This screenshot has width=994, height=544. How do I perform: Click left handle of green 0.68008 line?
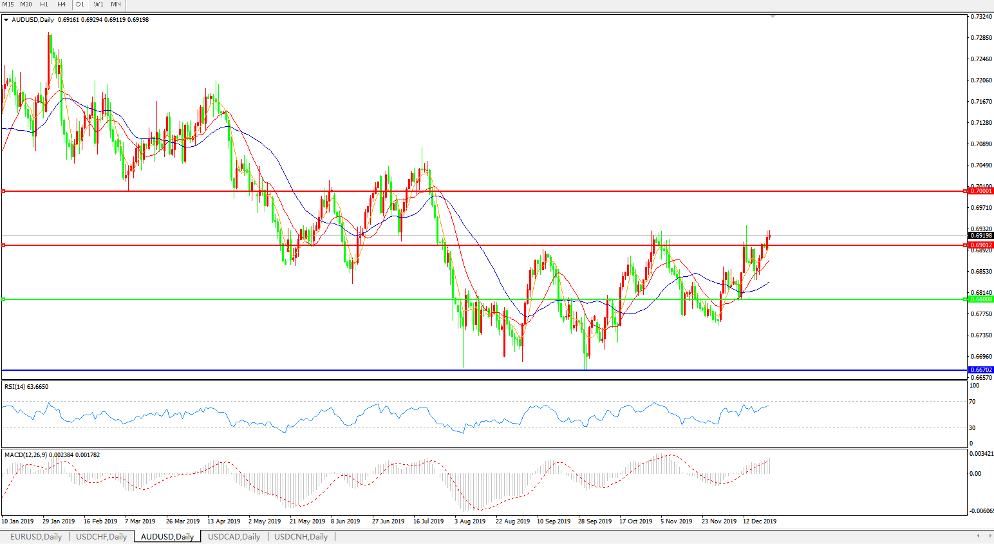[4, 299]
